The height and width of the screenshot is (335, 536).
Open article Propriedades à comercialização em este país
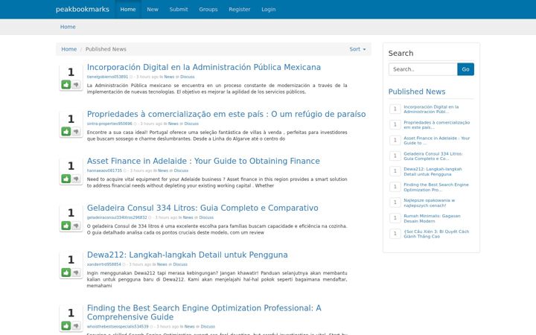226,114
